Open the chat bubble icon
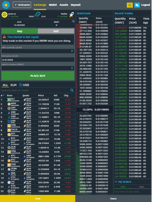 click(137, 5)
